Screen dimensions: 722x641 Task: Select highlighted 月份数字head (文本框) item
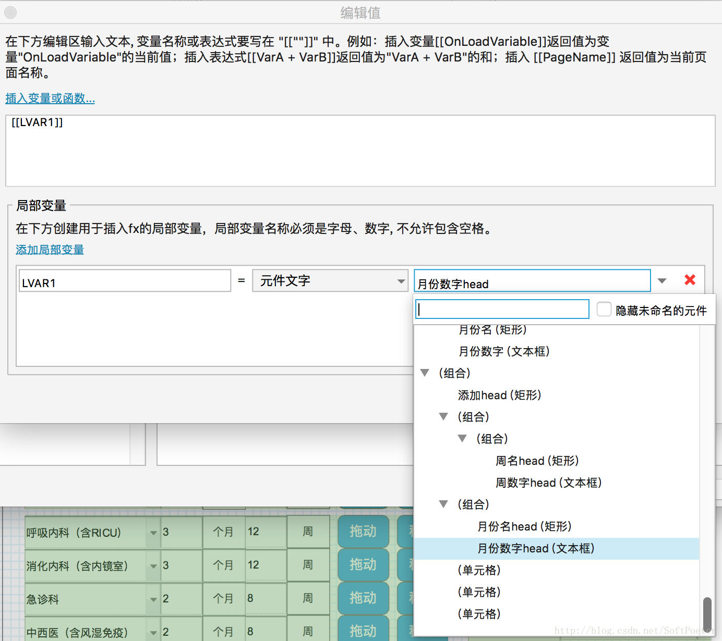pyautogui.click(x=556, y=548)
